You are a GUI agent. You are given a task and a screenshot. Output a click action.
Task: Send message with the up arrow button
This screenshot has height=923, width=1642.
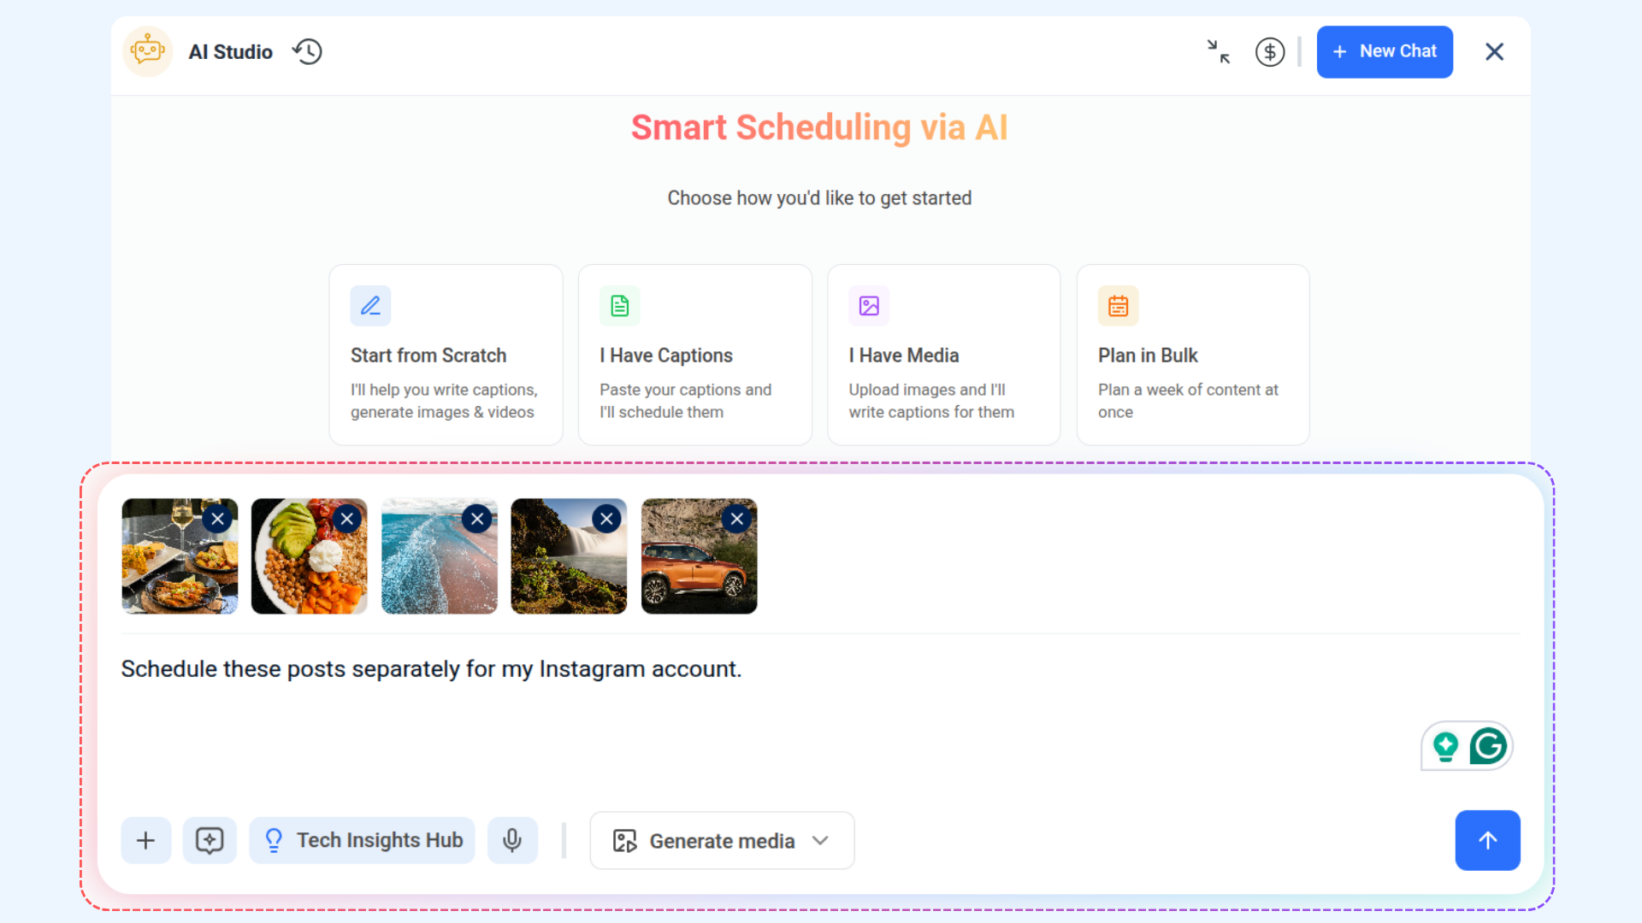[x=1487, y=840]
